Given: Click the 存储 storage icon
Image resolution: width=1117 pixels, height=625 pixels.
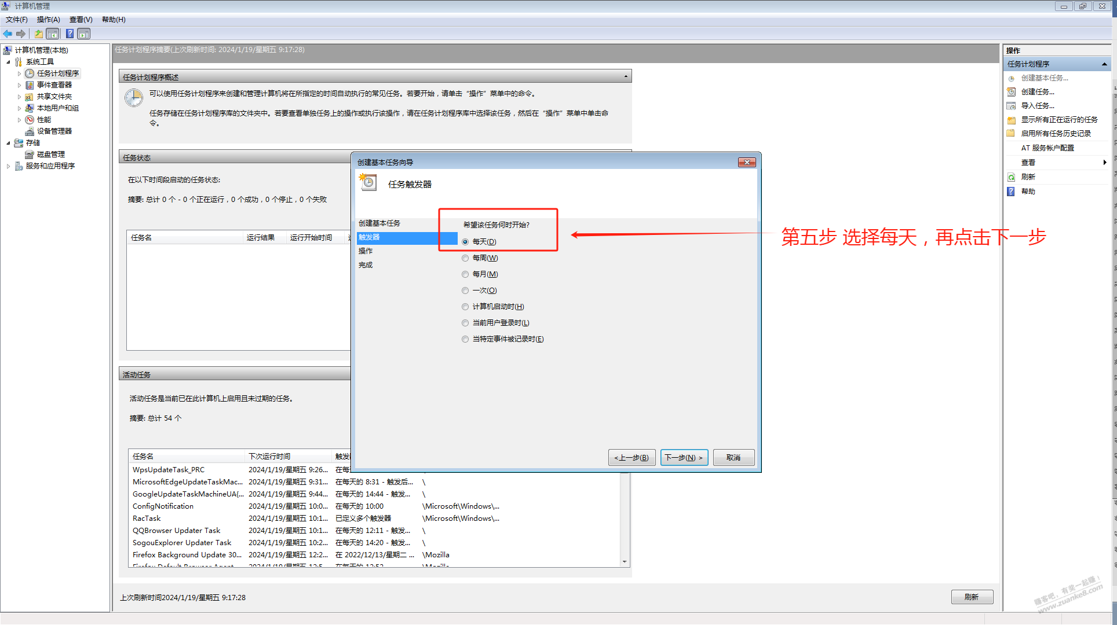Looking at the screenshot, I should click(x=19, y=143).
